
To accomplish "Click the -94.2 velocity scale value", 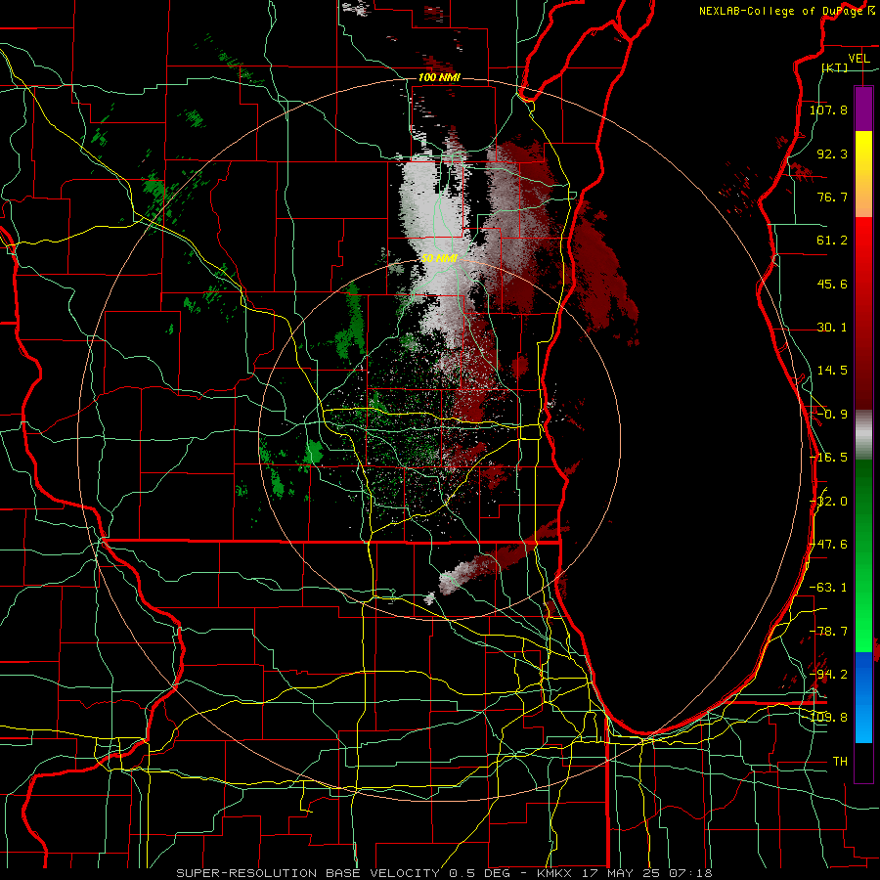I will [x=828, y=675].
